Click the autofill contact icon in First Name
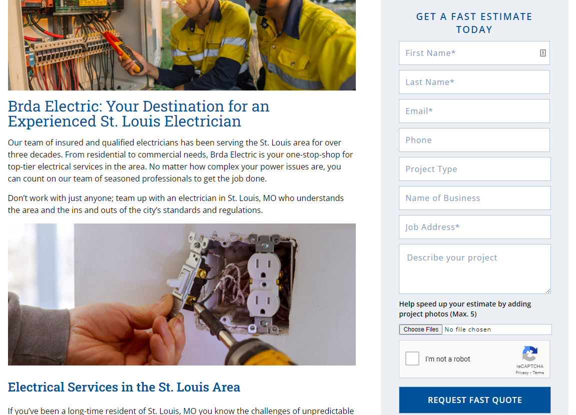576x415 pixels. pos(542,53)
